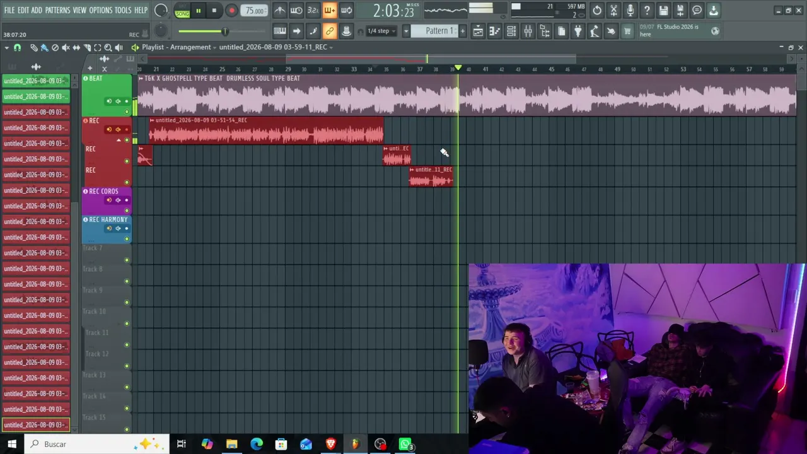
Task: Toggle typing keyboard to piano
Action: click(x=280, y=31)
